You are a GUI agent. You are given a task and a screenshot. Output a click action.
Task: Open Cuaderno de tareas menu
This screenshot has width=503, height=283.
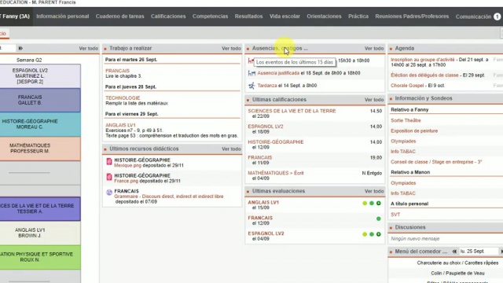pos(119,17)
